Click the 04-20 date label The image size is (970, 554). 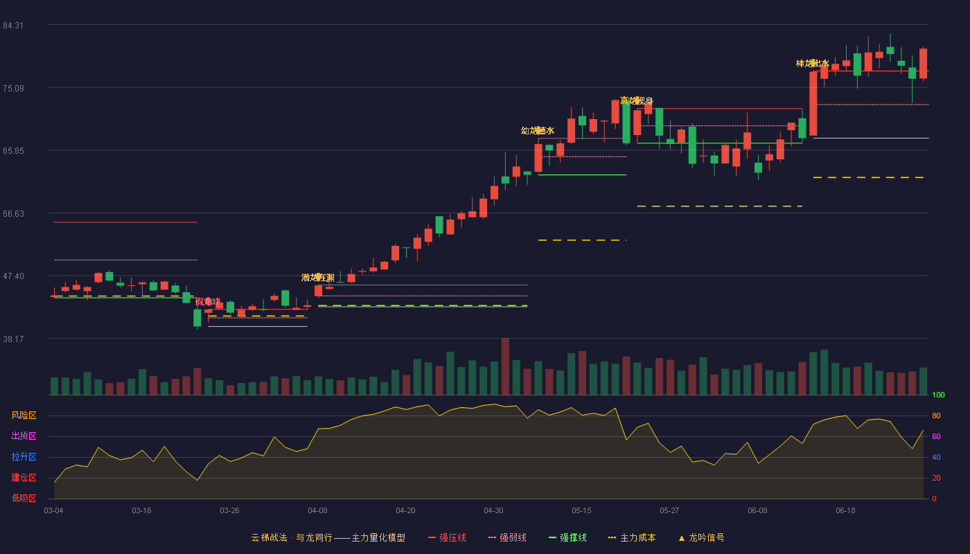[405, 510]
